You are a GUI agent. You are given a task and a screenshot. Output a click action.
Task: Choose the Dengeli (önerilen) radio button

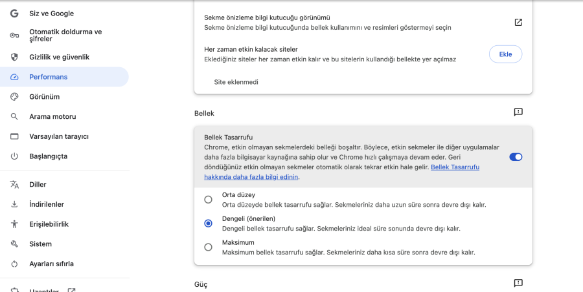click(208, 223)
